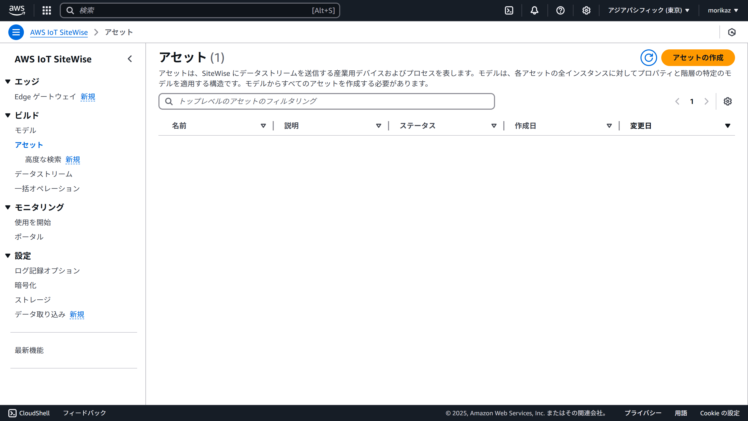This screenshot has width=748, height=421.
Task: Open 一括オペレーション in sidebar
Action: (47, 189)
